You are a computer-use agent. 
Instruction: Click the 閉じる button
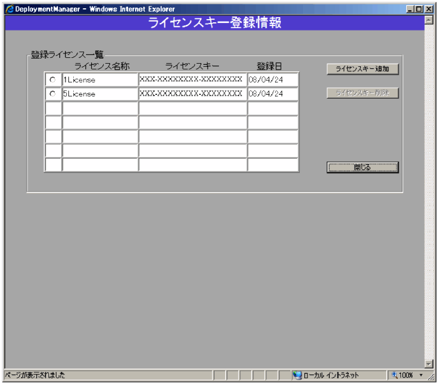coord(362,167)
